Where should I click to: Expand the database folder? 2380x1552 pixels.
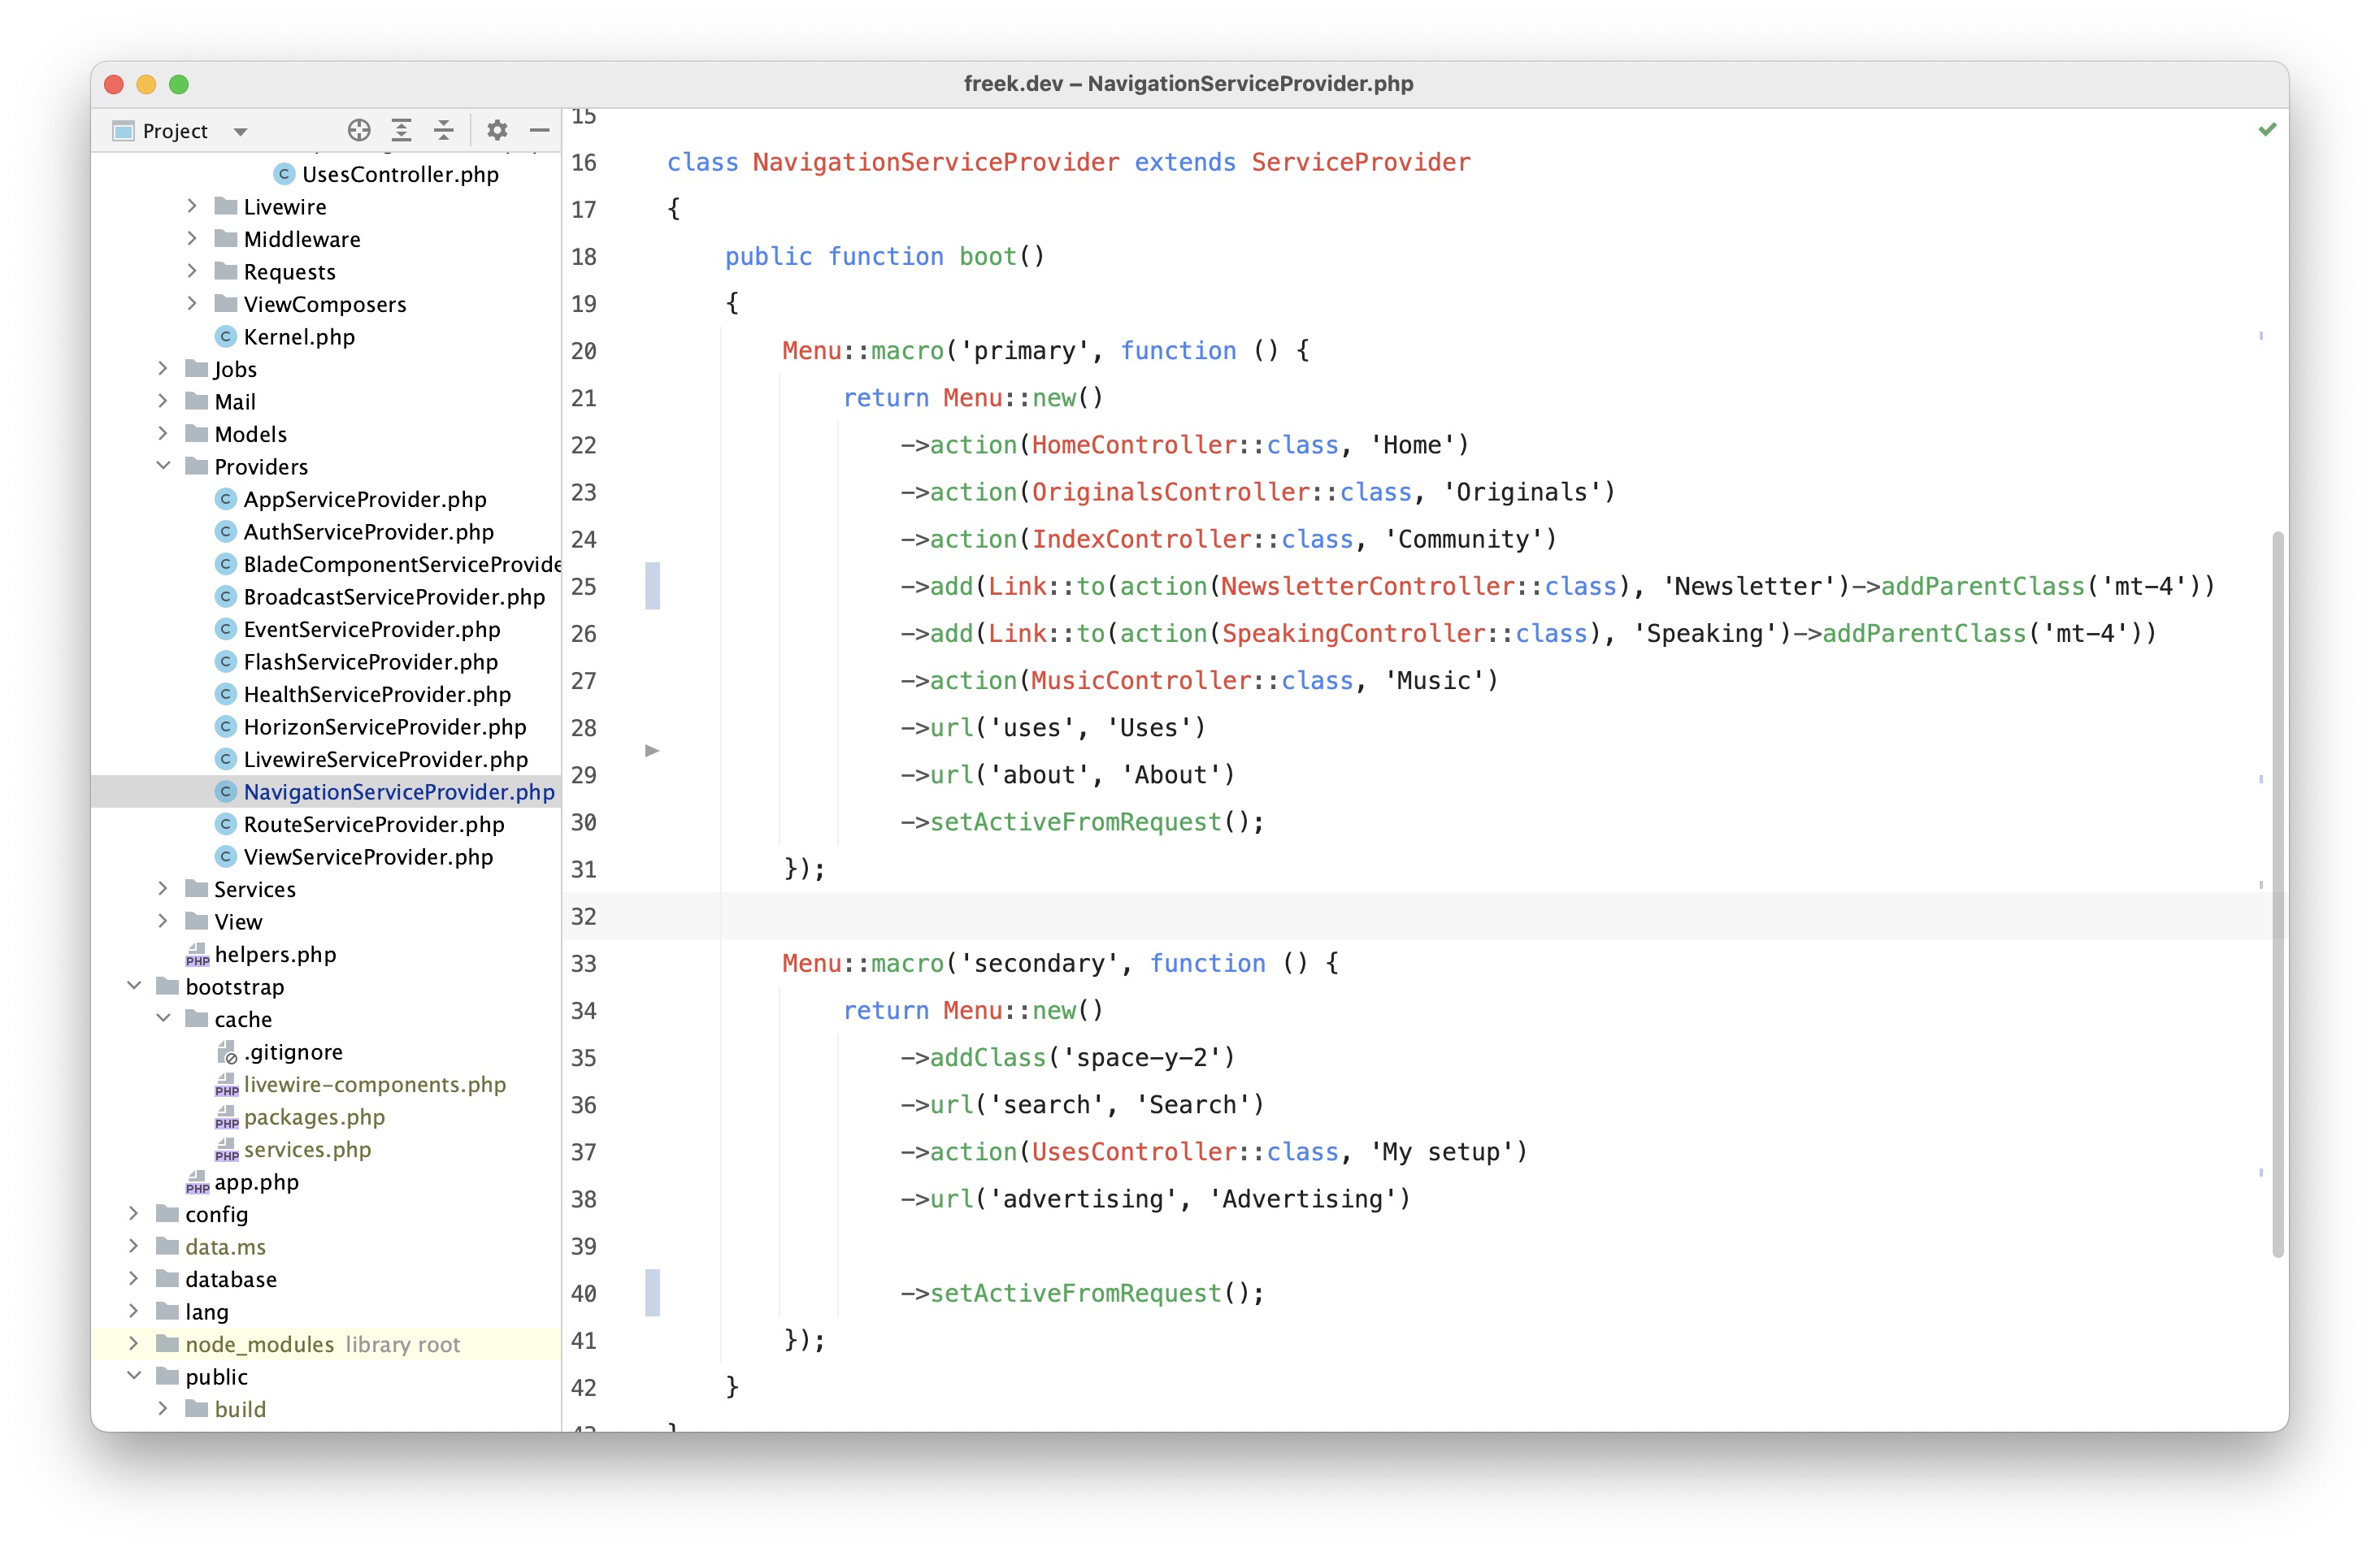click(134, 1278)
